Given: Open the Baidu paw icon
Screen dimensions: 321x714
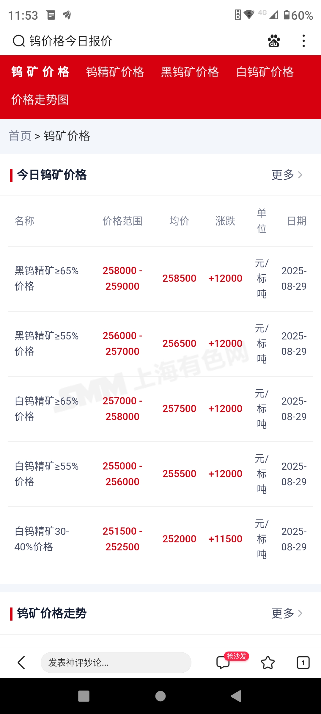Looking at the screenshot, I should click(274, 41).
